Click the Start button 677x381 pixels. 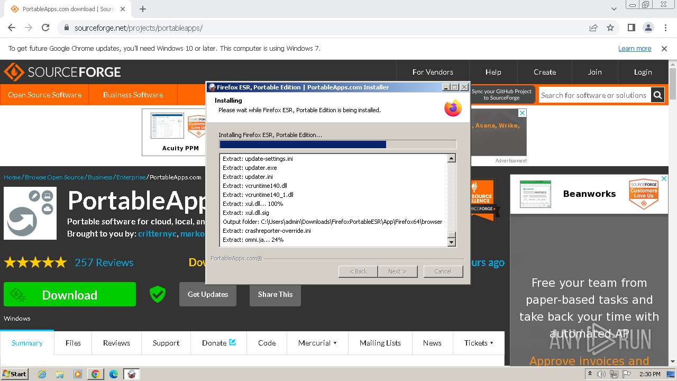[15, 374]
